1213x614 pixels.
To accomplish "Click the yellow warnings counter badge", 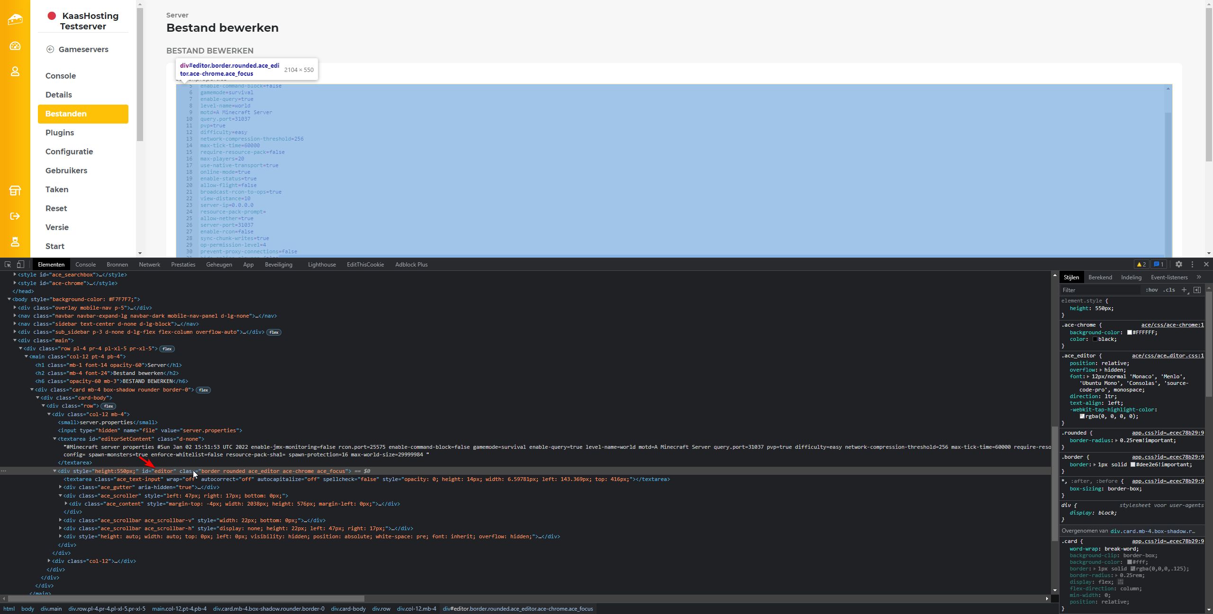I will 1141,265.
